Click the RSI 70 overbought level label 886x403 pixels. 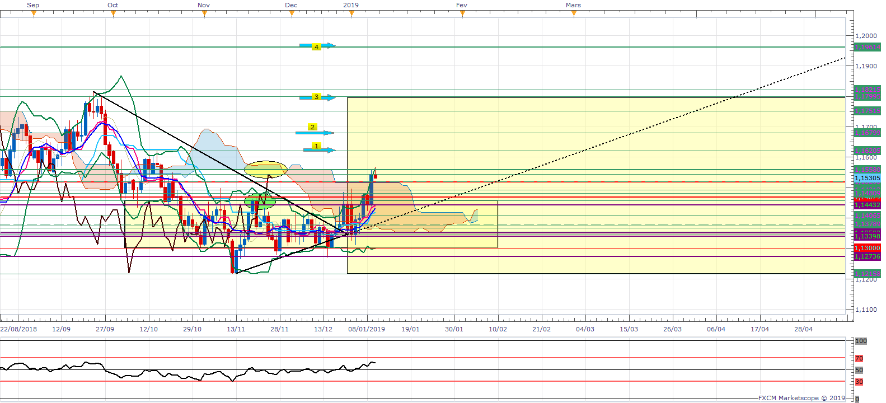tap(859, 358)
